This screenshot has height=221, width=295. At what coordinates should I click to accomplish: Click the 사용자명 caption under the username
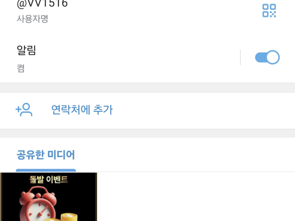[x=32, y=19]
